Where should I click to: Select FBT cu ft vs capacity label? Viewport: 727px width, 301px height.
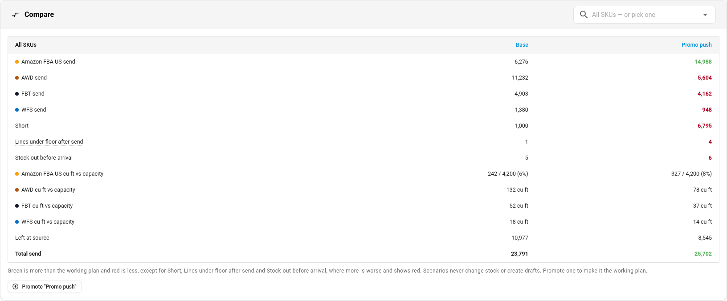click(47, 206)
